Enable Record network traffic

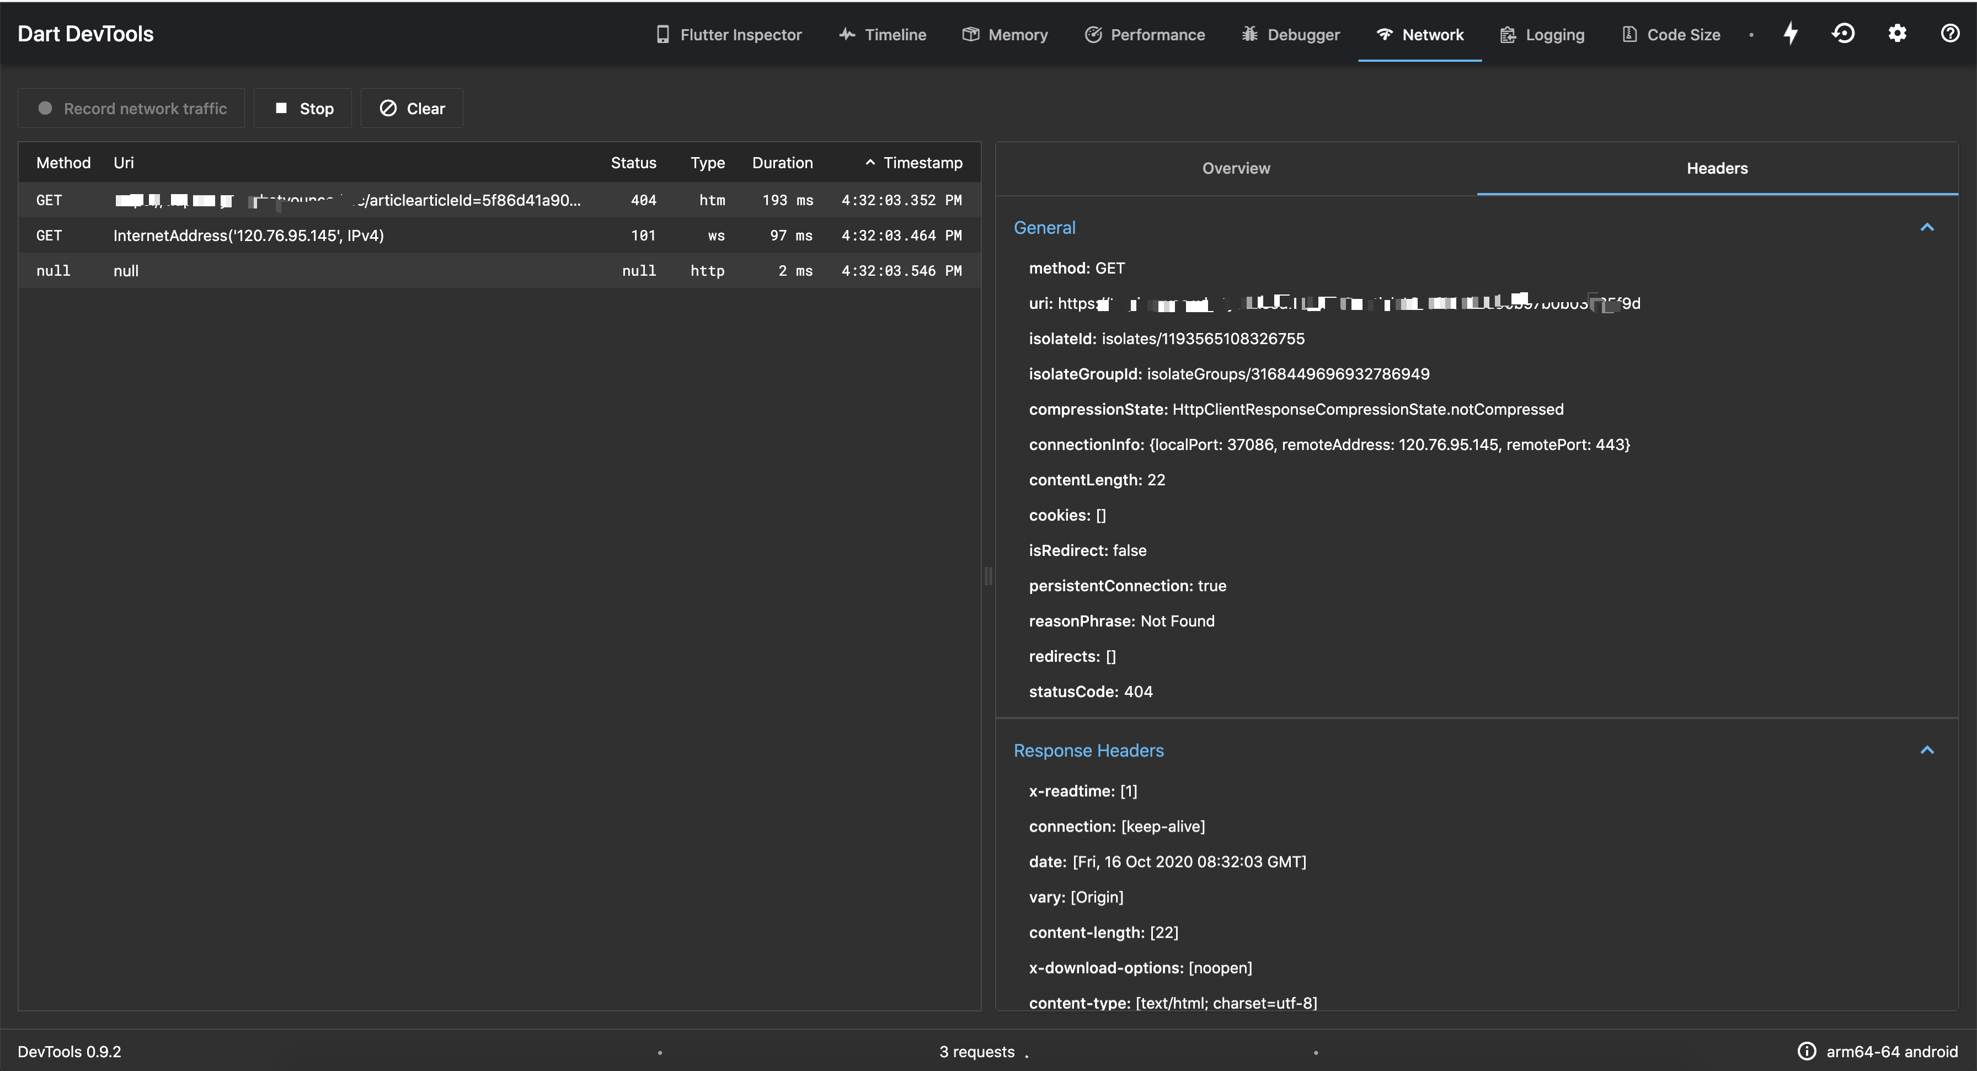(131, 108)
